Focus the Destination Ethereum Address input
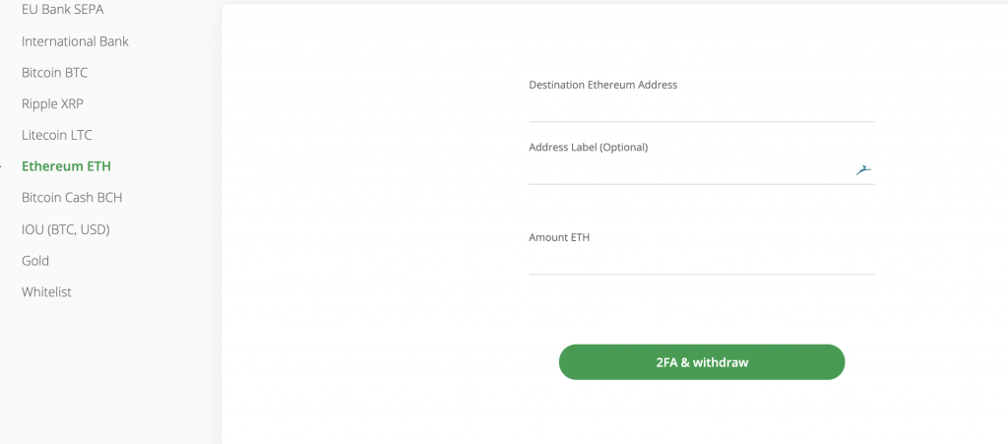The image size is (1008, 444). coord(701,108)
